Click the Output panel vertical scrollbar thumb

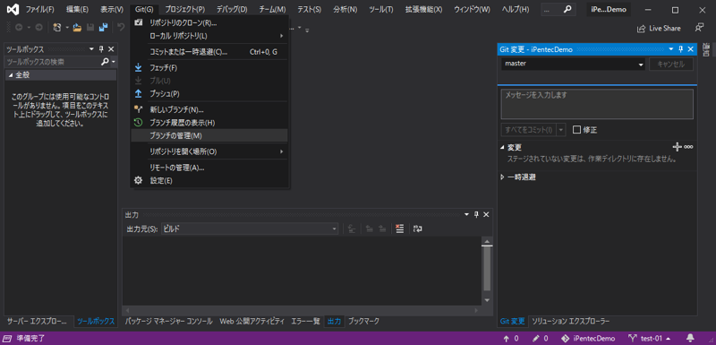(487, 268)
